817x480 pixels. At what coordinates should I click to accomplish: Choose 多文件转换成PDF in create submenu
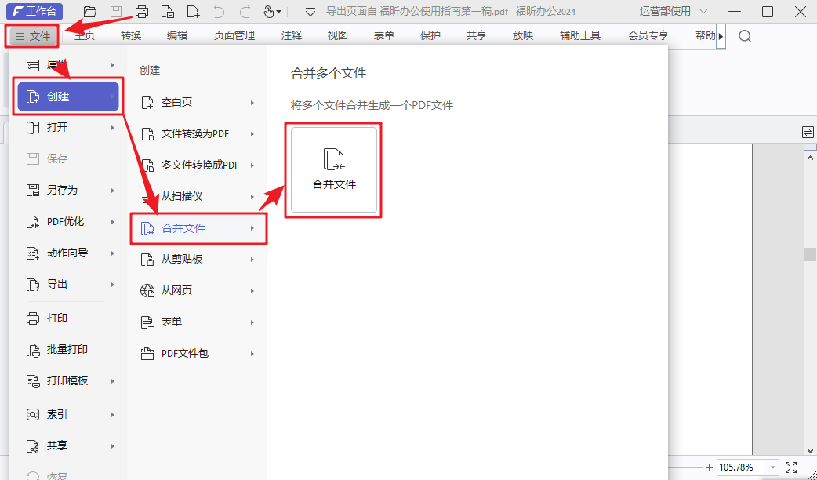coord(198,165)
